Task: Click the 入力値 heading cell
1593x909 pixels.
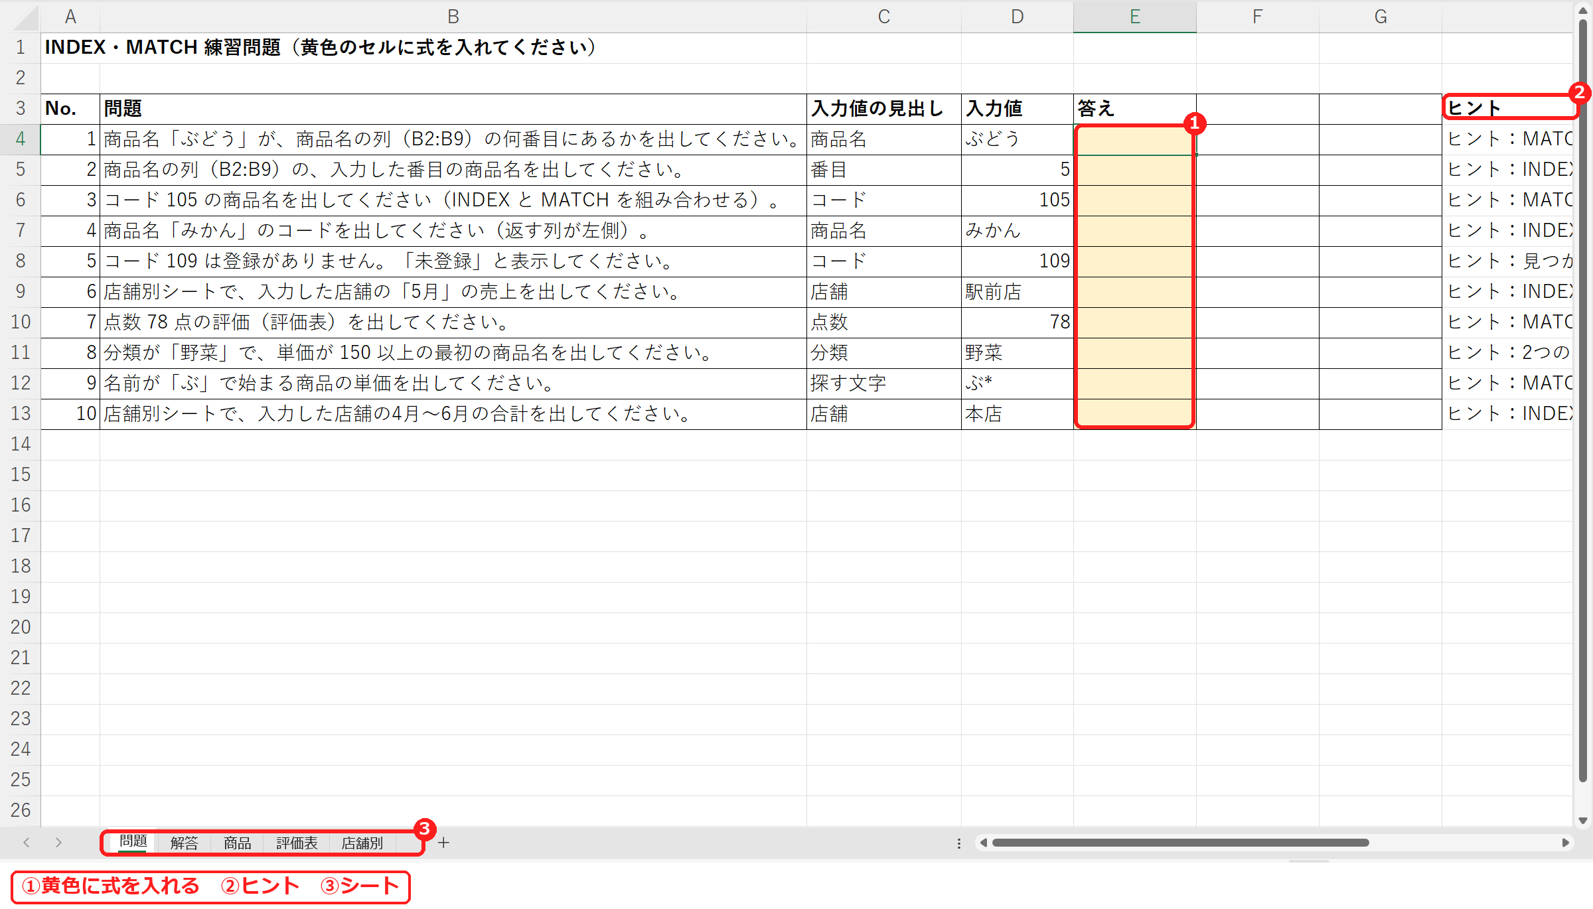Action: pyautogui.click(x=1018, y=109)
